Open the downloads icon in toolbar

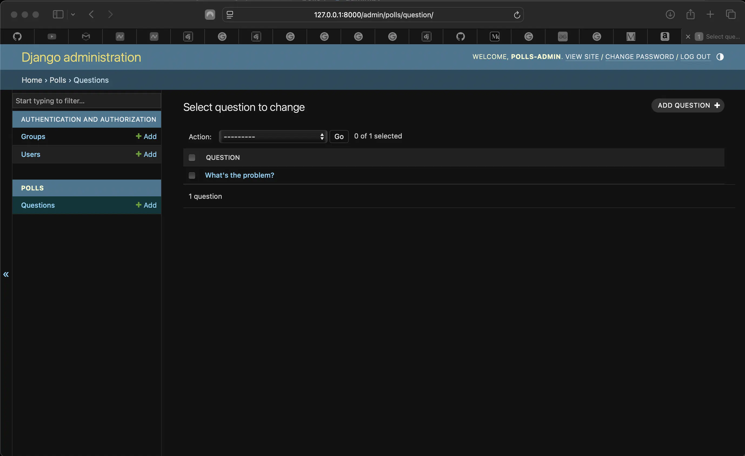670,14
